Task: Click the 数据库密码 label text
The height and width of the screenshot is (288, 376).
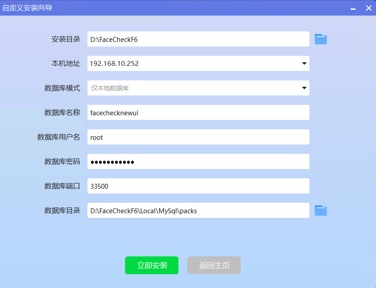Action: [62, 162]
